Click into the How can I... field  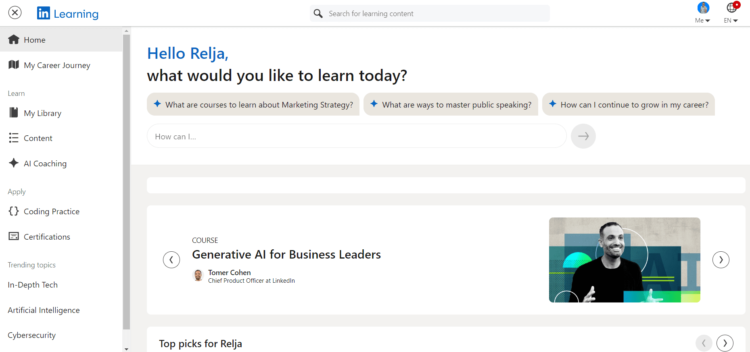357,136
